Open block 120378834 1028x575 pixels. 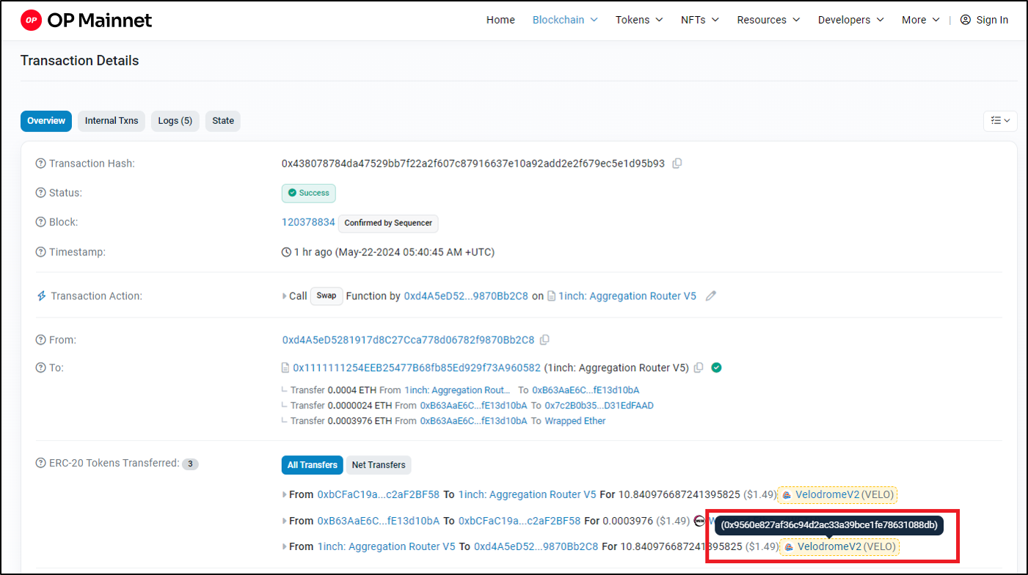point(308,222)
